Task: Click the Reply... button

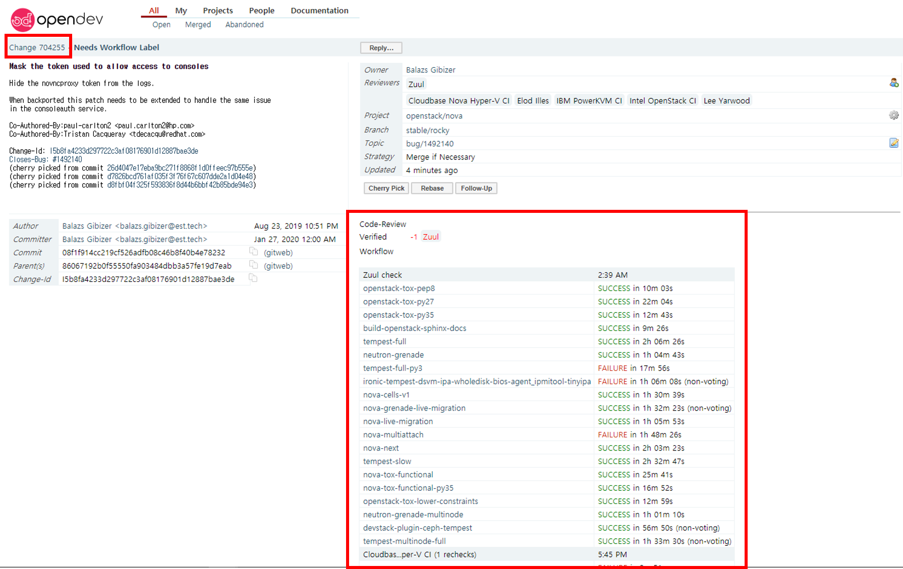Action: tap(381, 48)
